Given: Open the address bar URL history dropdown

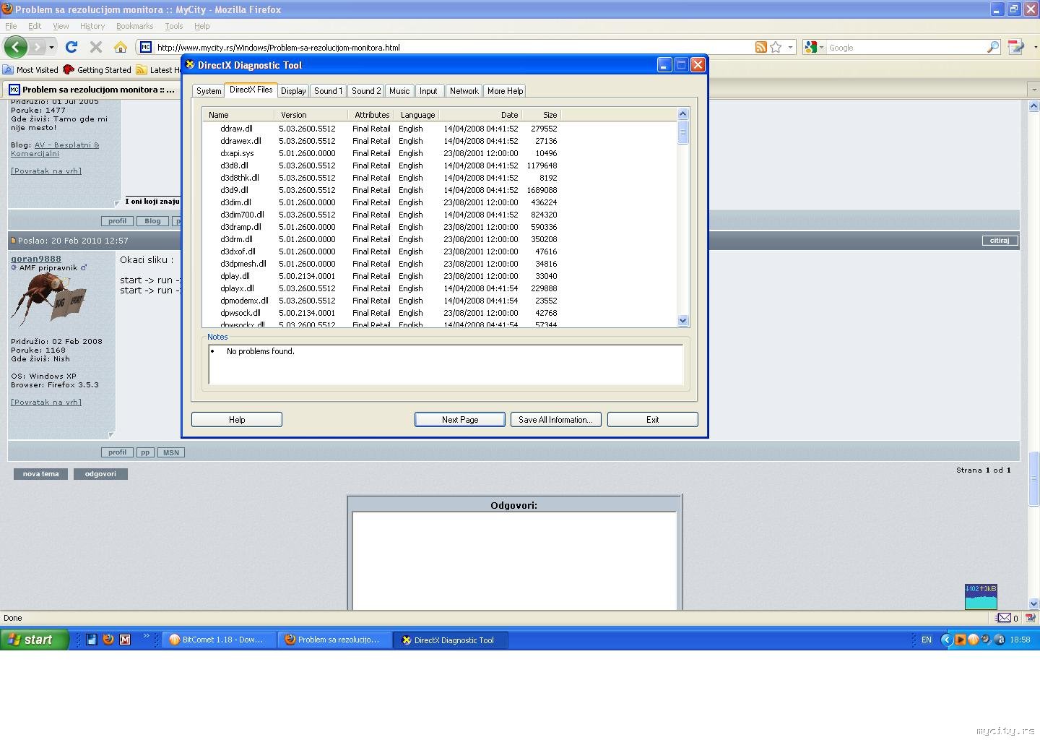Looking at the screenshot, I should [791, 47].
